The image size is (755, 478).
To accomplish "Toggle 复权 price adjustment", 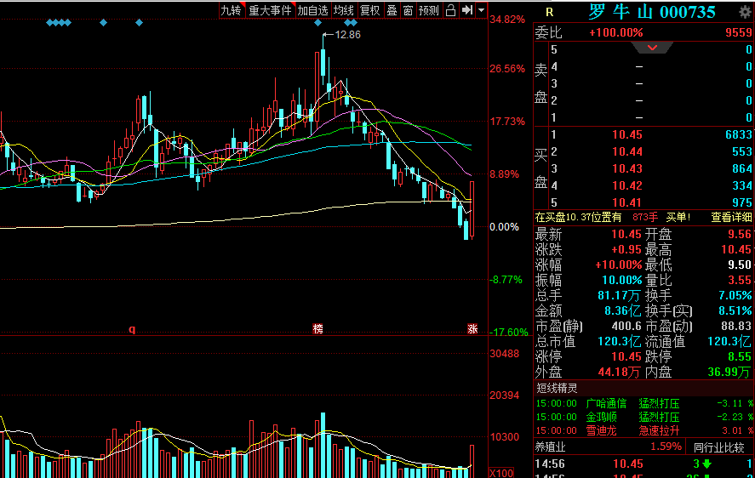I will (x=369, y=10).
